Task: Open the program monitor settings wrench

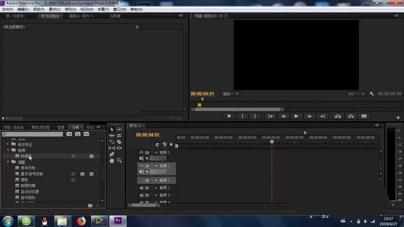Action: click(x=372, y=94)
